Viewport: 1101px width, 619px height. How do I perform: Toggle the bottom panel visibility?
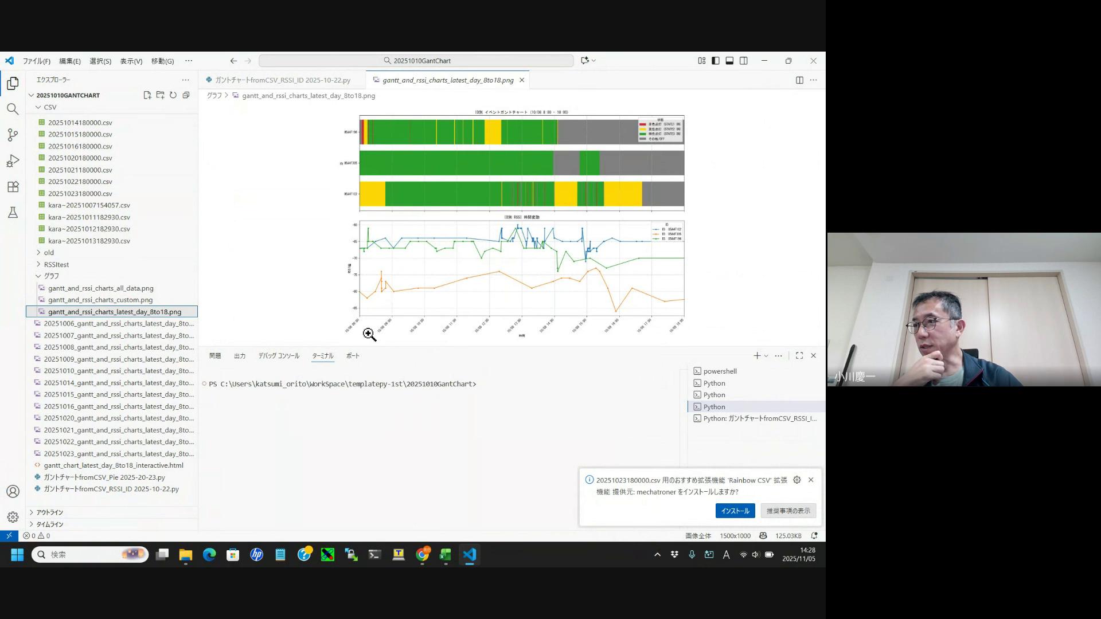(x=729, y=61)
